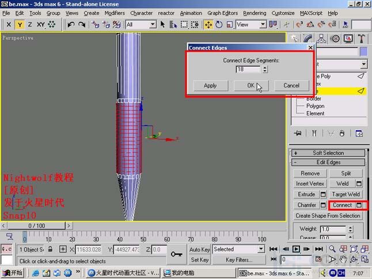372x279 pixels.
Task: Toggle selection lock padlock icon
Action: 50,249
